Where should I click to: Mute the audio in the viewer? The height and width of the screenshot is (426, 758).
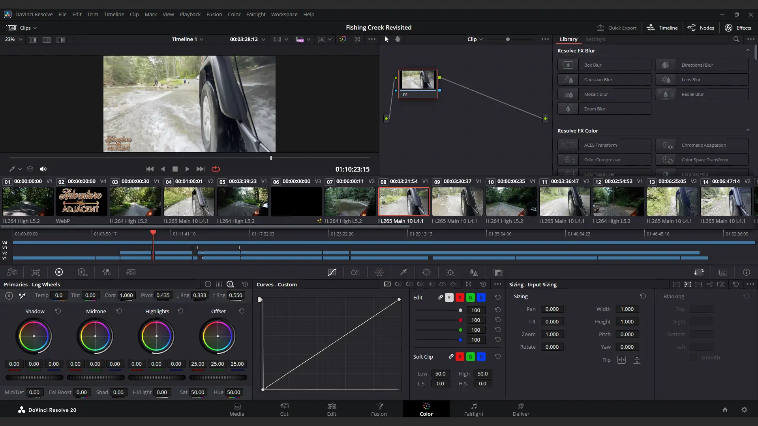click(43, 169)
